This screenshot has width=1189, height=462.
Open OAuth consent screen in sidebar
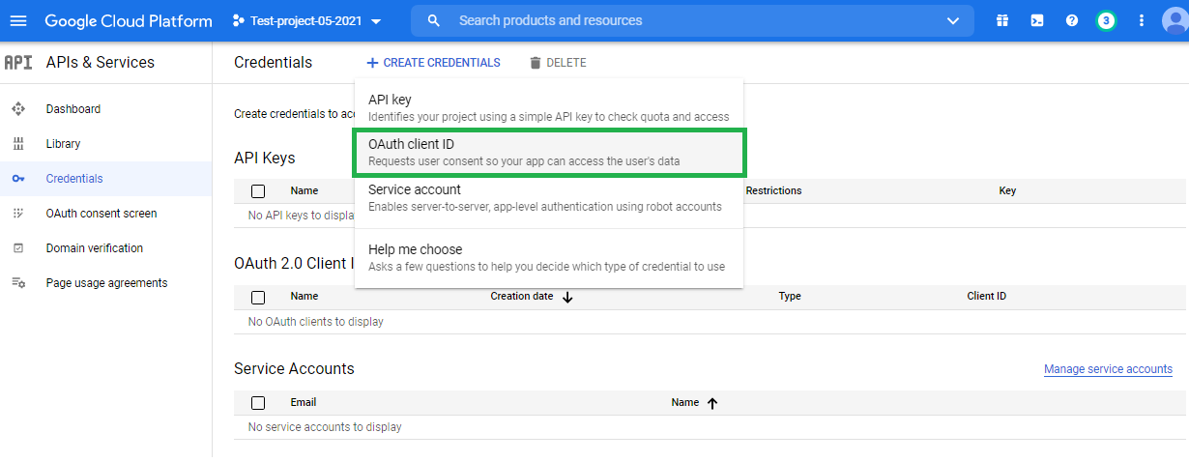[101, 214]
